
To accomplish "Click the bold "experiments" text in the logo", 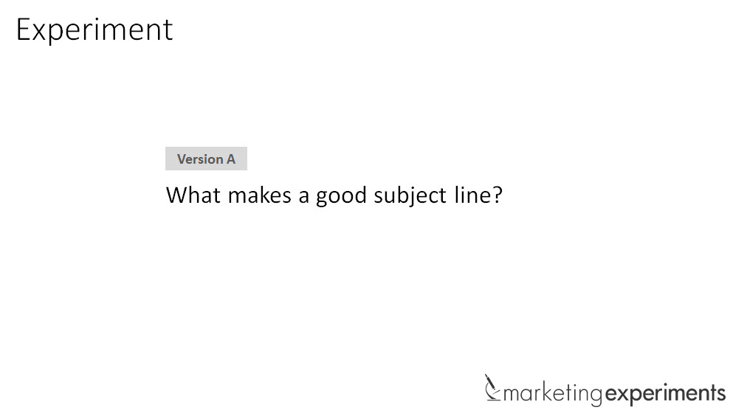I will tap(665, 392).
